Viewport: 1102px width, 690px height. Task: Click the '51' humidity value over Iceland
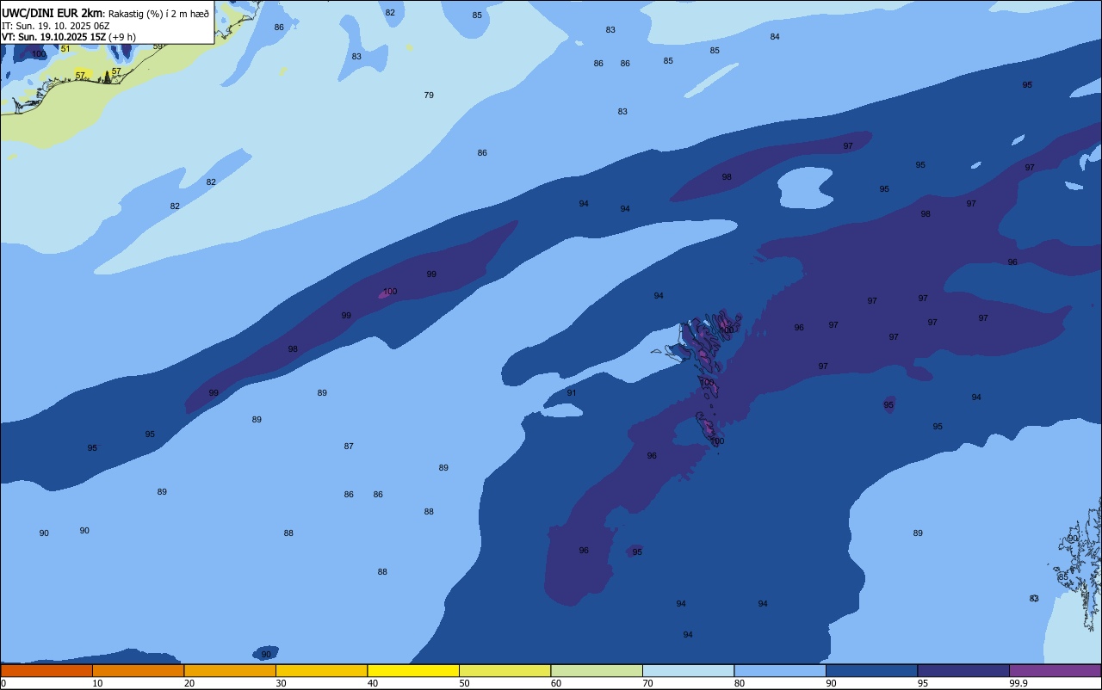click(65, 48)
